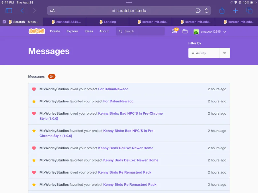Expand the emacool12345 account dropdown
Viewport: 258px width, 193px height.
(224, 32)
